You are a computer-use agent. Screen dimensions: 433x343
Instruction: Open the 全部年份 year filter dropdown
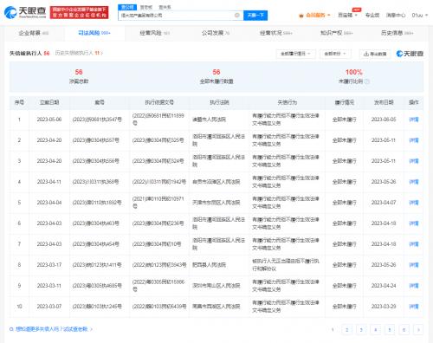click(335, 54)
